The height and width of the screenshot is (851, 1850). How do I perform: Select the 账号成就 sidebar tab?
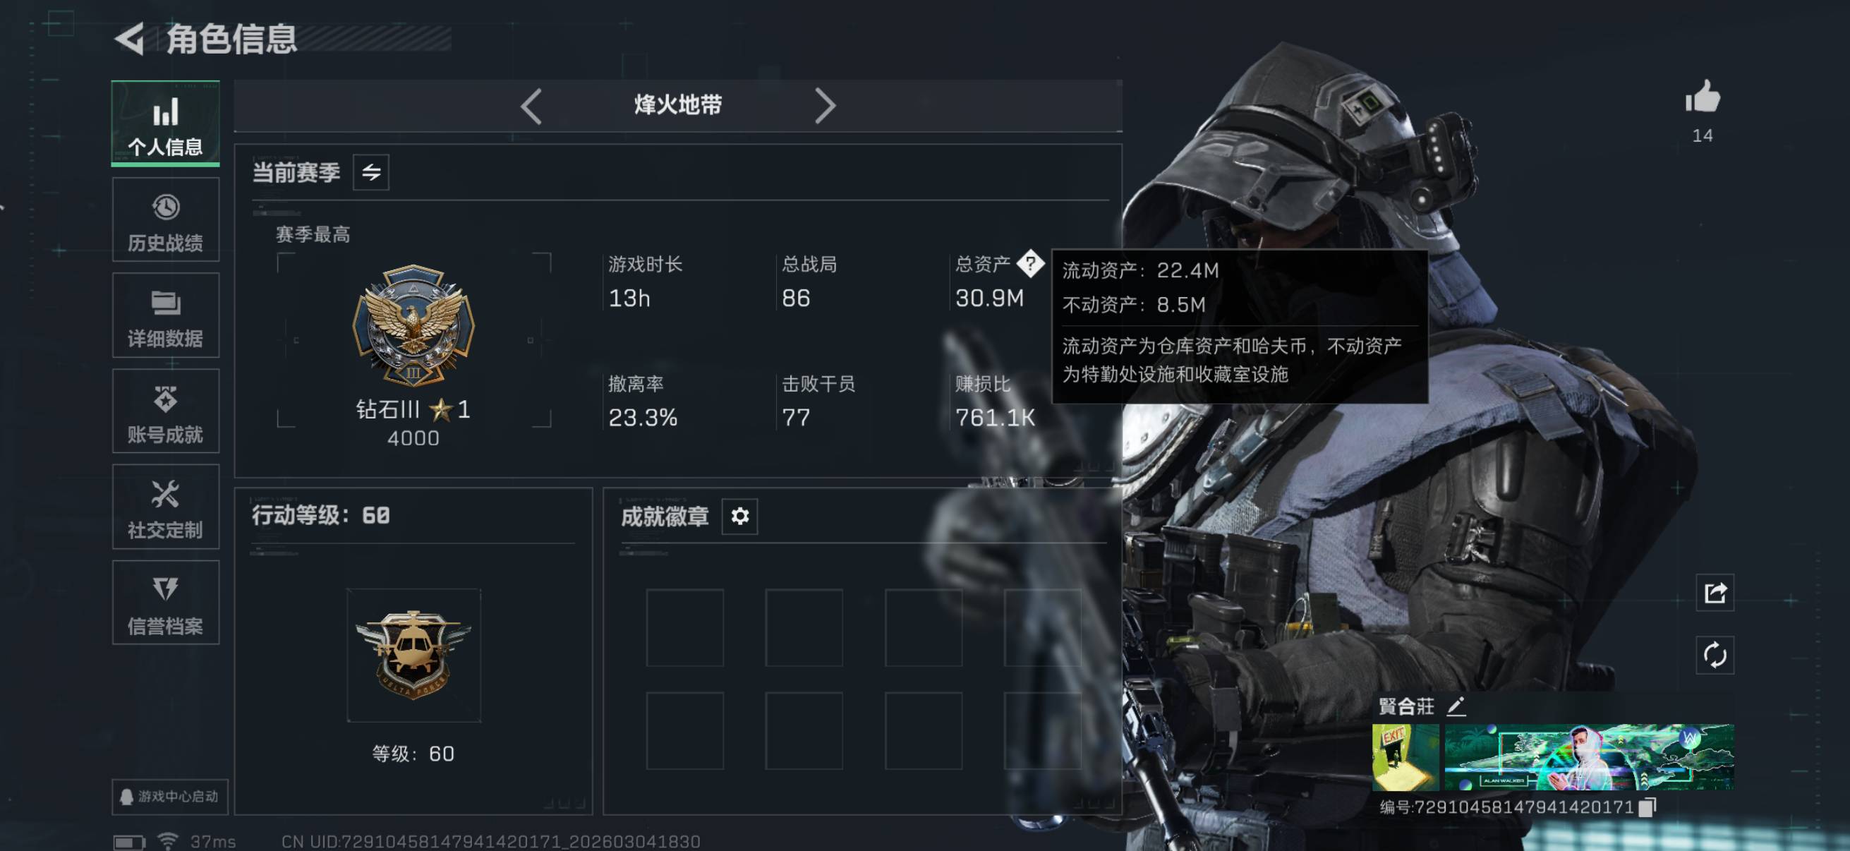165,411
